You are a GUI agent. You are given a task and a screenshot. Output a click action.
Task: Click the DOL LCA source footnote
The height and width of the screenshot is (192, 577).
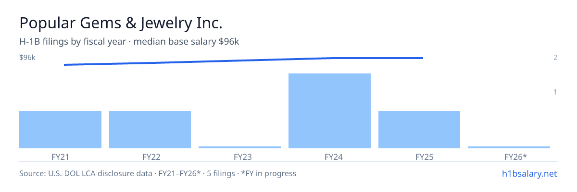point(158,173)
